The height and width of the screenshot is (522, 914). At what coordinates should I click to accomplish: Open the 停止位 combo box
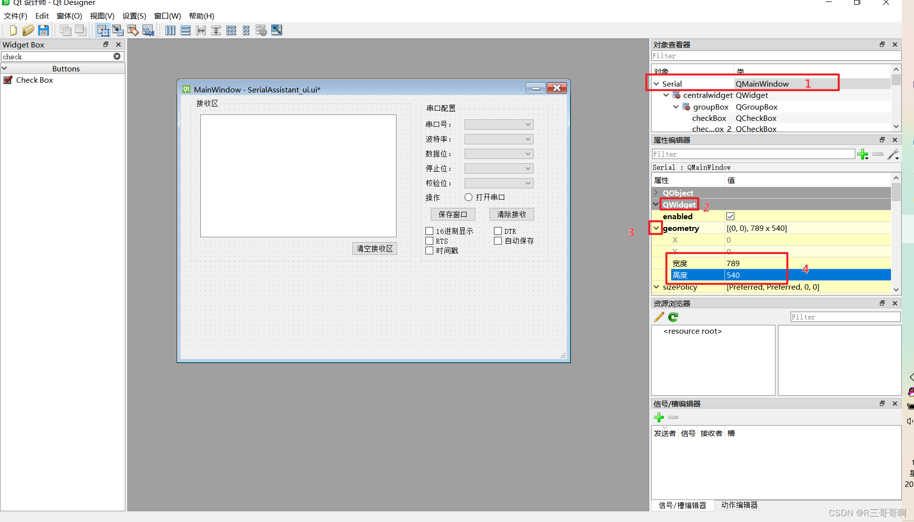[499, 169]
